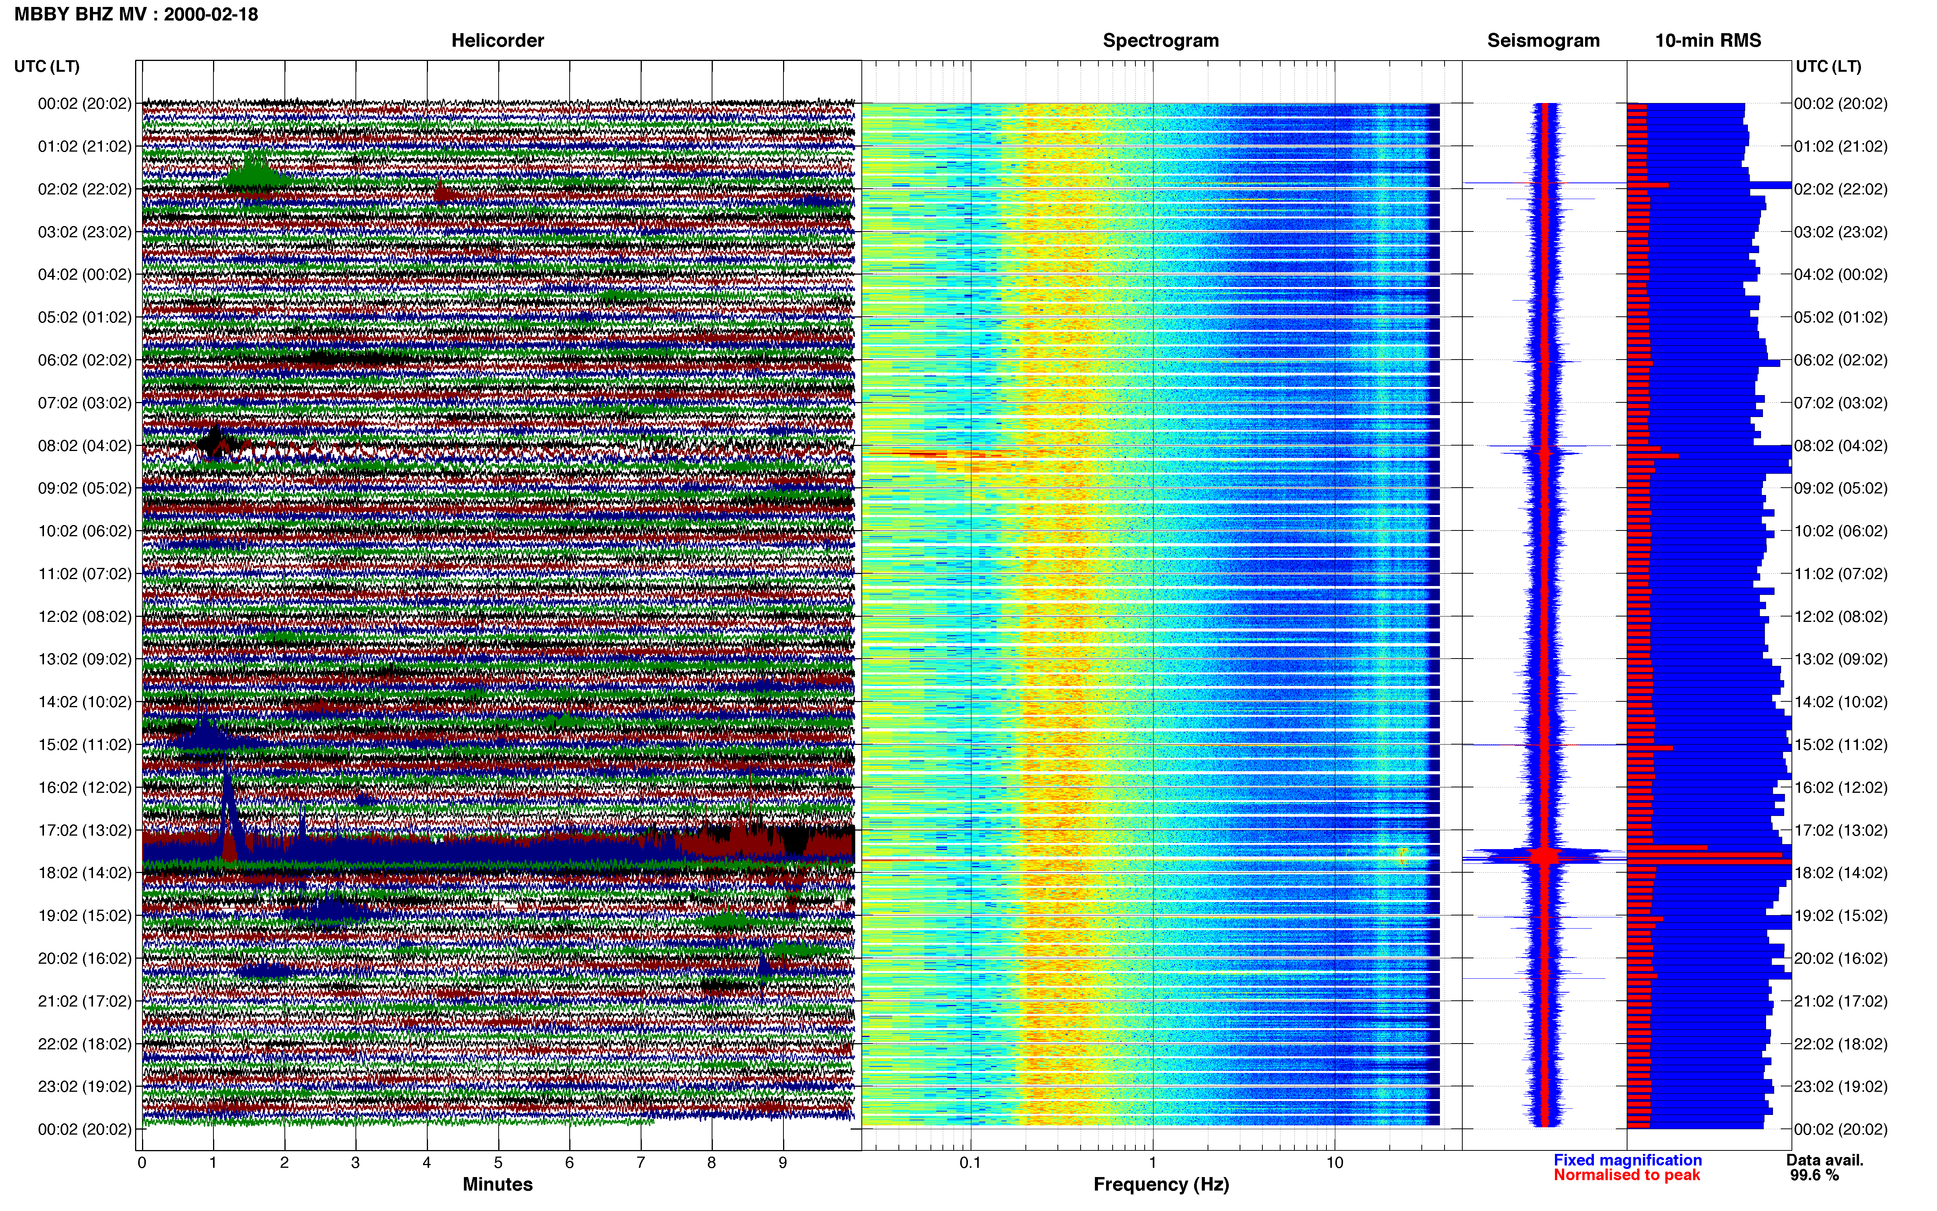Click the "UTC (LT)" label beside the 10-min RMS heading
1937x1211 pixels.
tap(1828, 66)
